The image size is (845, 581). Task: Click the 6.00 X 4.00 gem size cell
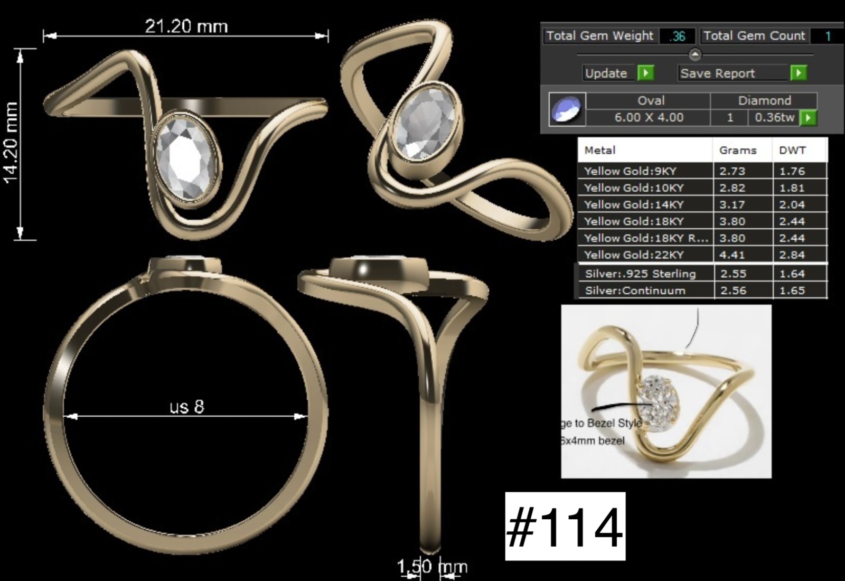tap(649, 117)
